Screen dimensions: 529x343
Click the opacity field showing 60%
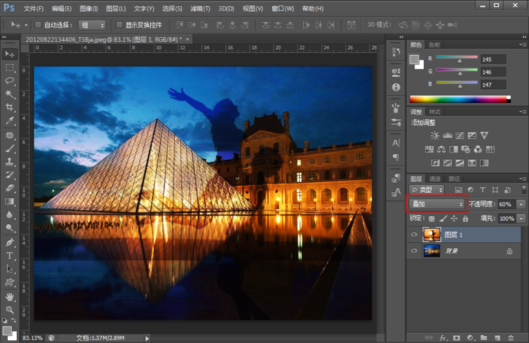507,204
